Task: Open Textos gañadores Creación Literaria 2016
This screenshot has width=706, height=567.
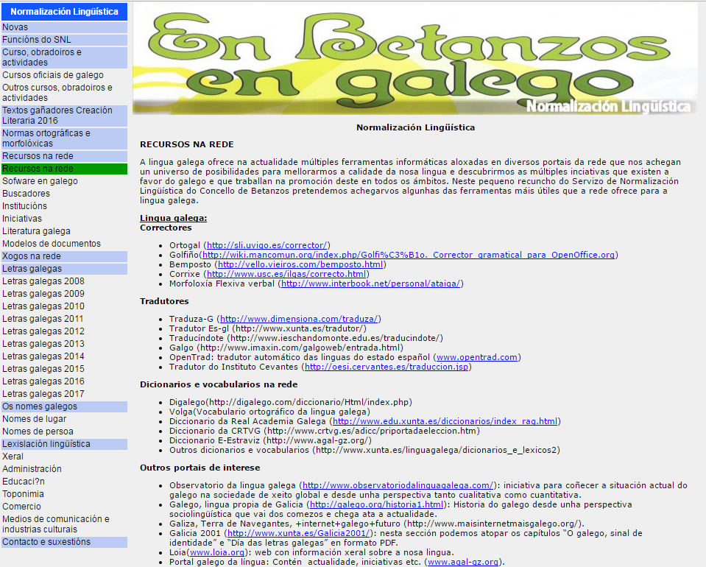Action: tap(57, 116)
